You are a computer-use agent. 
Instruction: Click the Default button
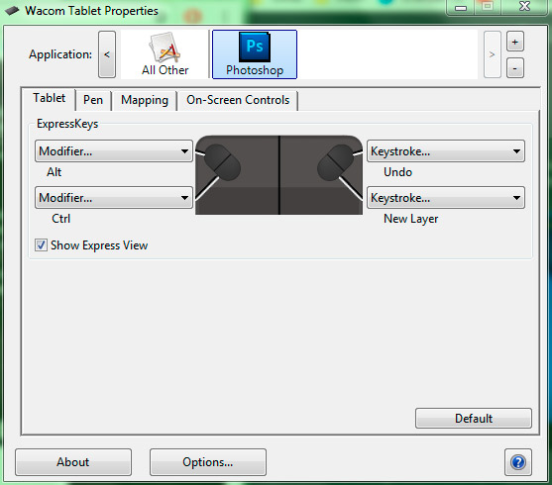[474, 418]
